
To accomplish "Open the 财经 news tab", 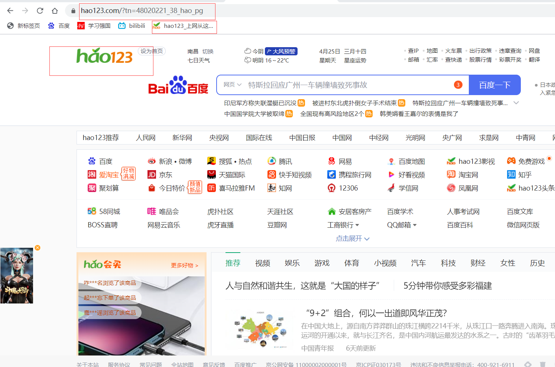I will 478,263.
